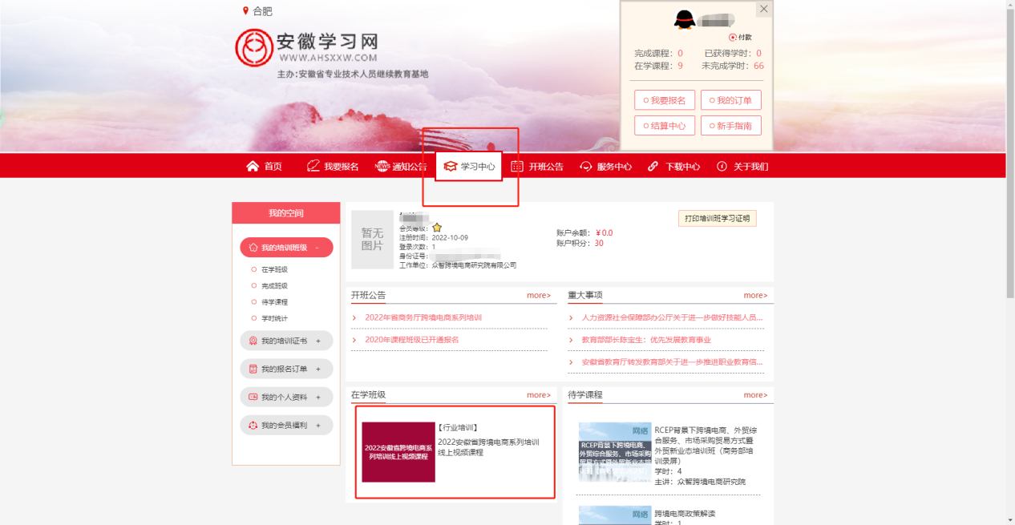
Task: Select 完成班级 in the sidebar
Action: [274, 285]
